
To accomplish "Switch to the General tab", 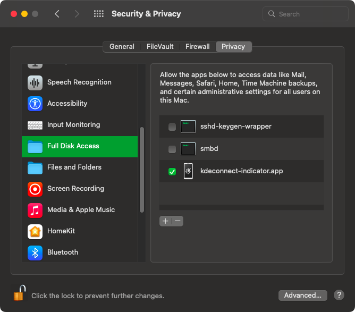I will click(x=122, y=47).
